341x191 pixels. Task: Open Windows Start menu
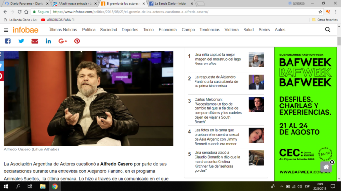(6, 186)
